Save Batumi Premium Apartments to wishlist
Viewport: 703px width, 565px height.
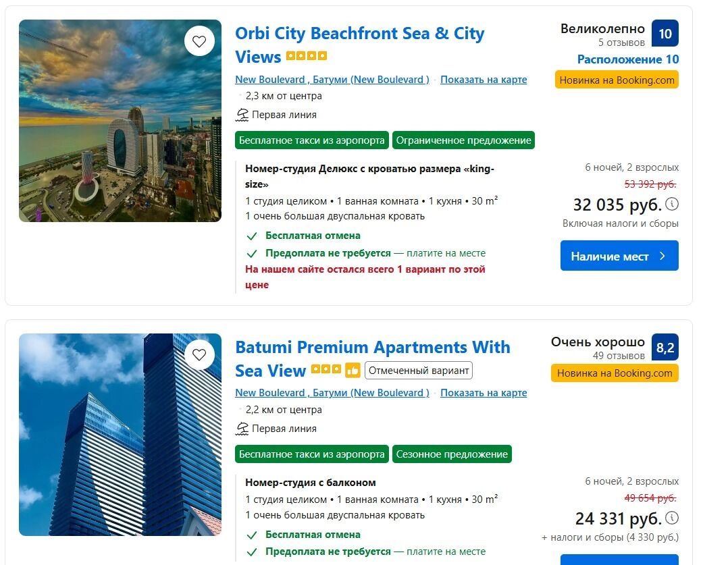pos(199,355)
